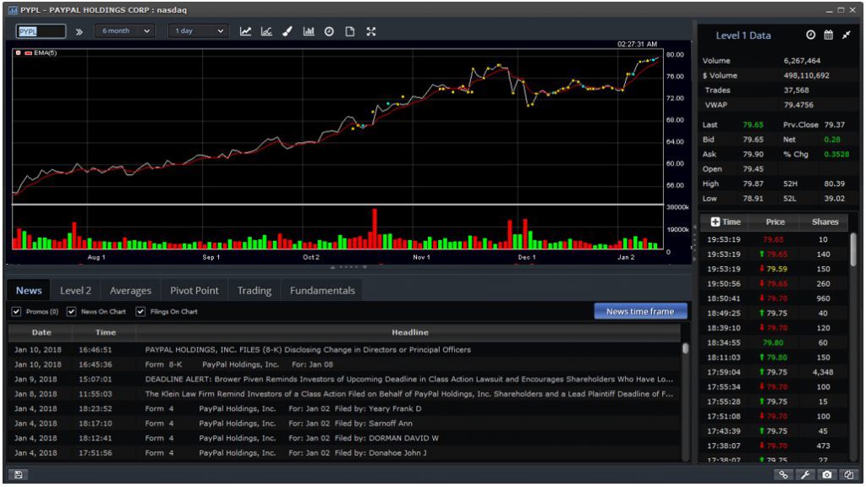Click the Time column header in news table

(105, 332)
